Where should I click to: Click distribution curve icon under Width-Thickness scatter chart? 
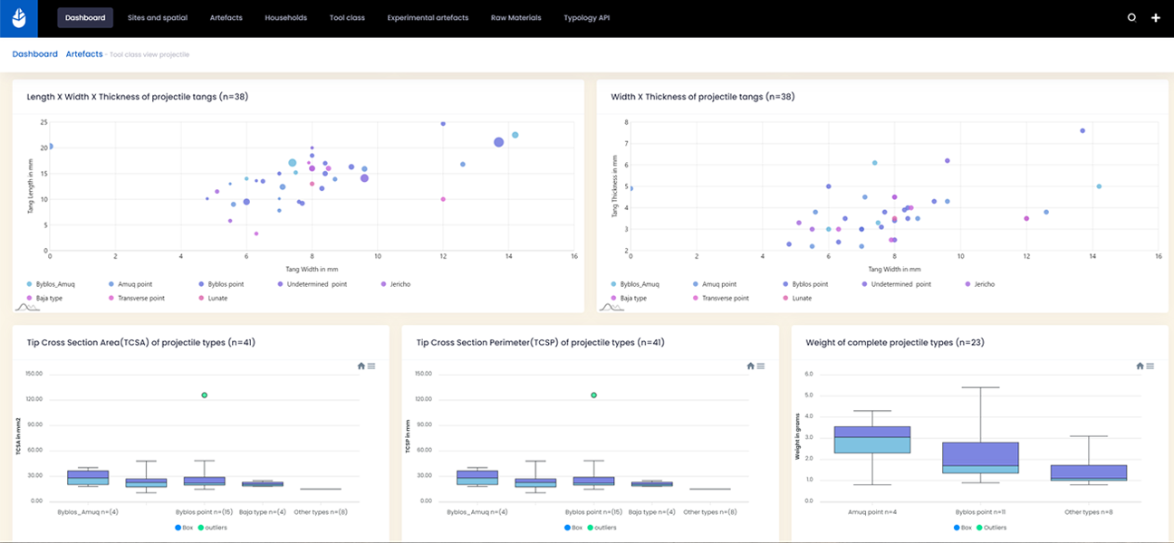pyautogui.click(x=611, y=308)
